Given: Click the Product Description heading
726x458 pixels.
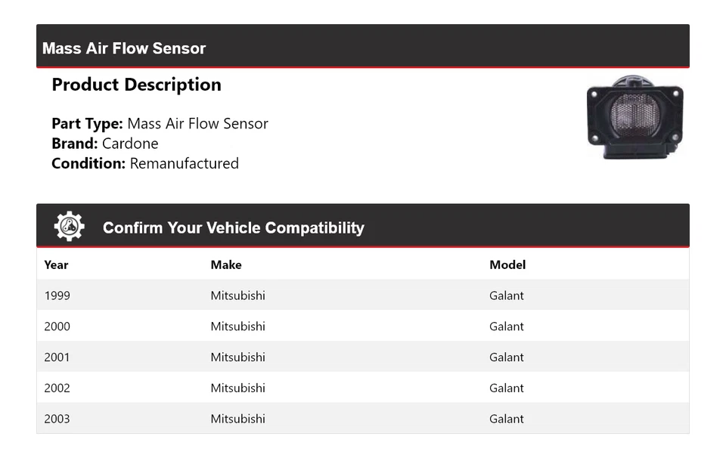Looking at the screenshot, I should coord(136,85).
